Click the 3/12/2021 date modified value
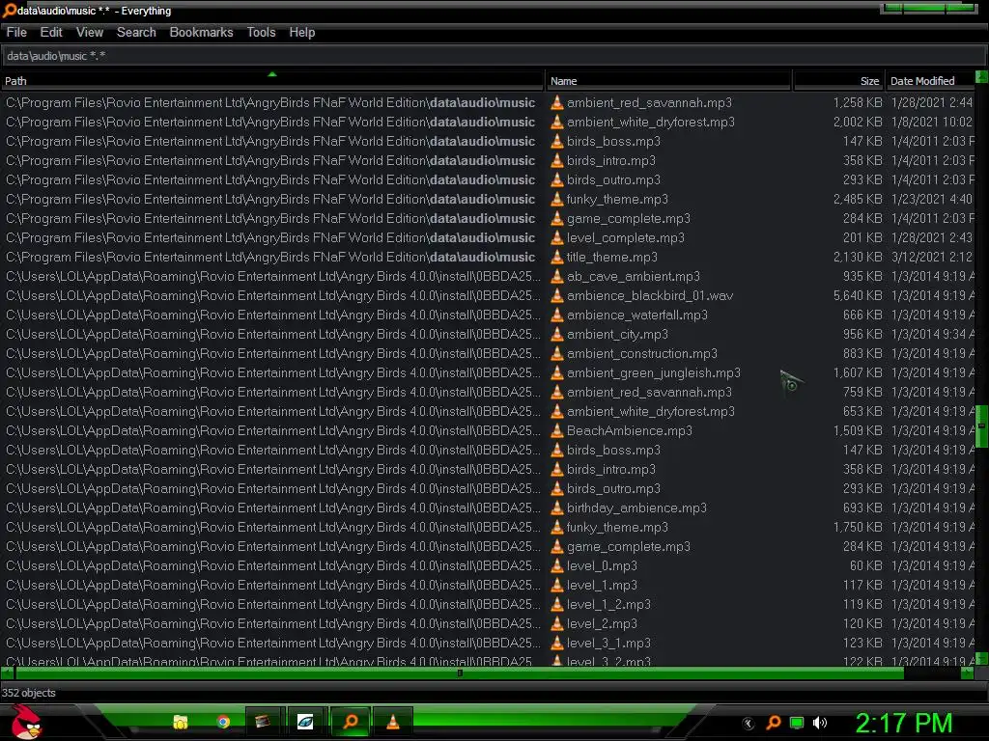 [932, 257]
